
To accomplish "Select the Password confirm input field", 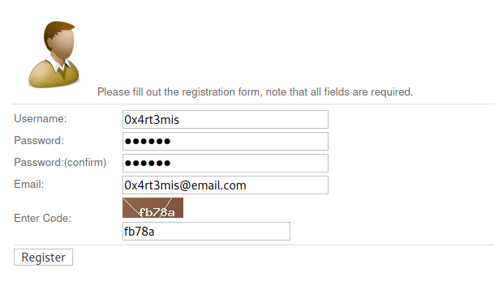I will coord(226,163).
